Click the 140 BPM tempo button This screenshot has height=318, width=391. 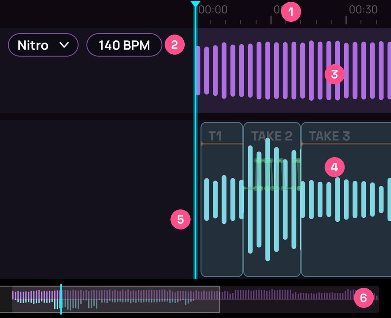[x=124, y=45]
